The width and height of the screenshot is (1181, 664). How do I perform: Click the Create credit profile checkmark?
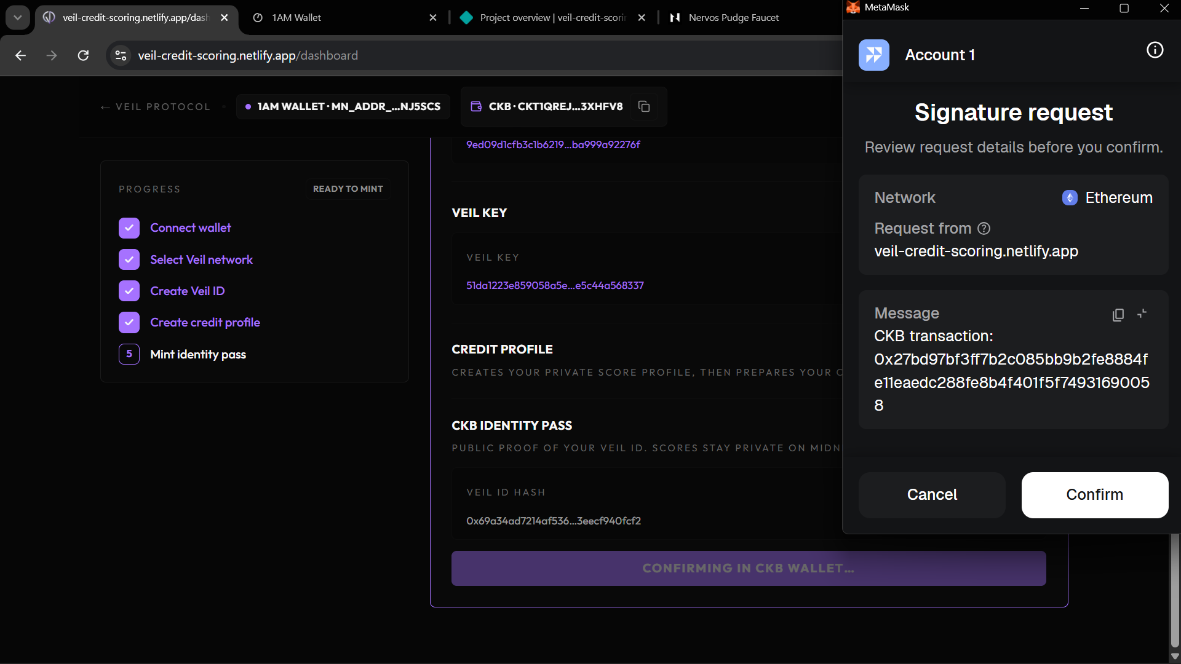(129, 323)
